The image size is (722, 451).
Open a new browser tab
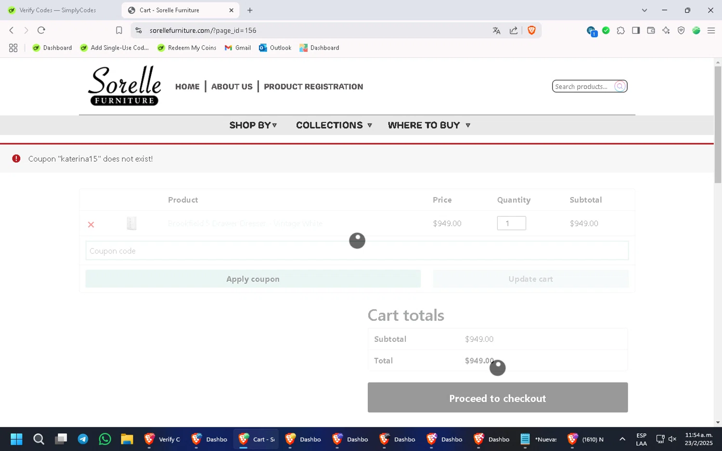[250, 10]
